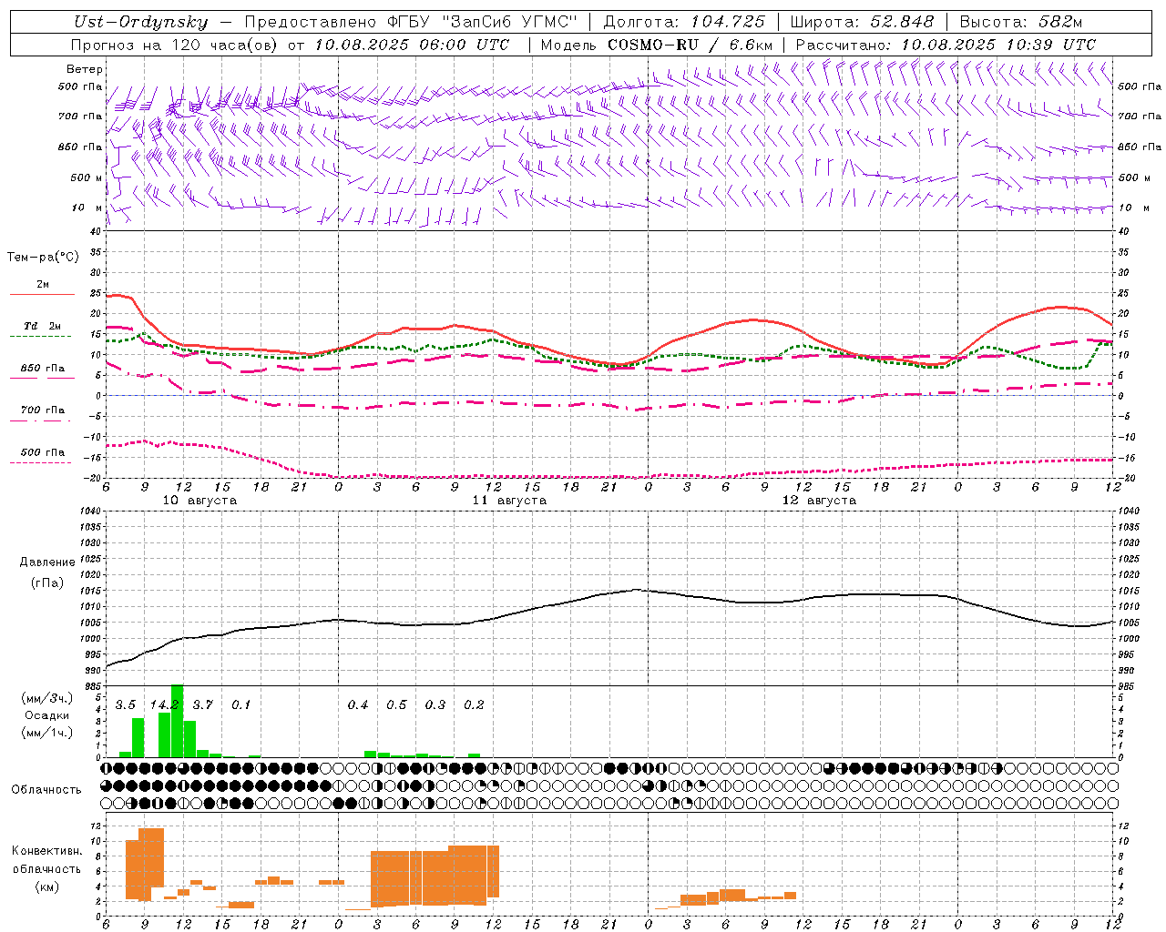1166x932 pixels.
Task: Click the 3-hour precipitation value "3.5"
Action: 125,704
